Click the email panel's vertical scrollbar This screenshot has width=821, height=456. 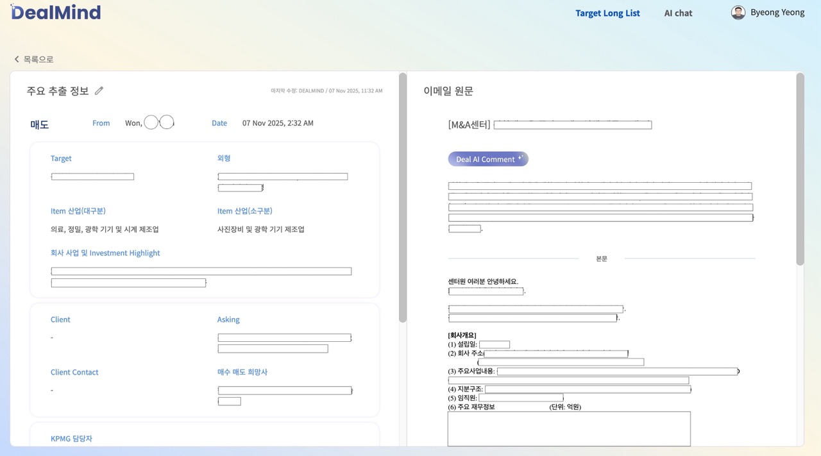tap(800, 169)
